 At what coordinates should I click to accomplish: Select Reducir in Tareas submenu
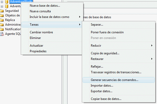[119, 46]
